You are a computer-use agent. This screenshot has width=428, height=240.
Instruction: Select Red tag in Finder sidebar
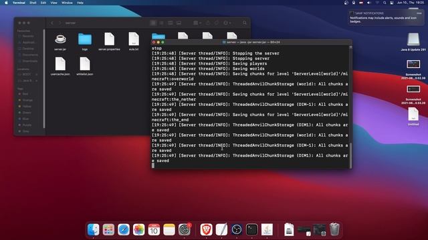tap(23, 93)
